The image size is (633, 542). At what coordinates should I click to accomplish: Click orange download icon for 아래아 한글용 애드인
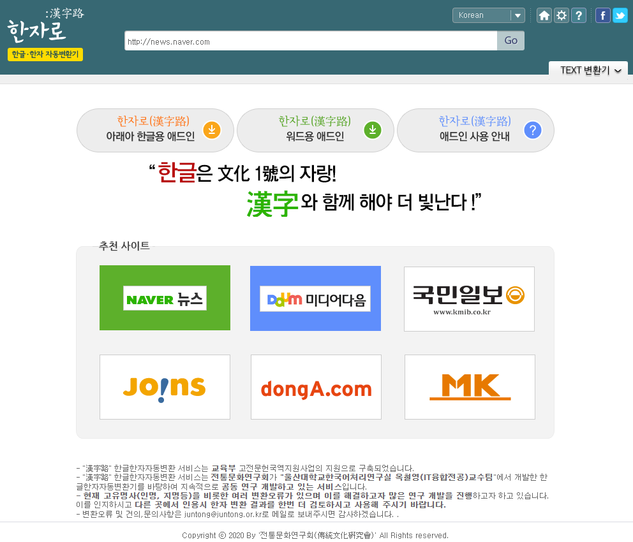[x=212, y=130]
